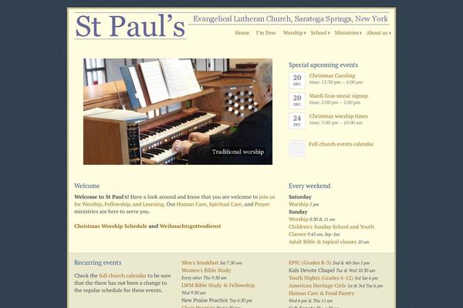
Task: Open the Women's Bible Study link
Action: (206, 270)
